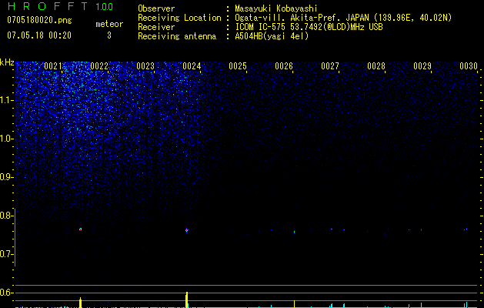Select the observer name Masayuki Kobayashi
The height and width of the screenshot is (308, 484).
point(276,8)
